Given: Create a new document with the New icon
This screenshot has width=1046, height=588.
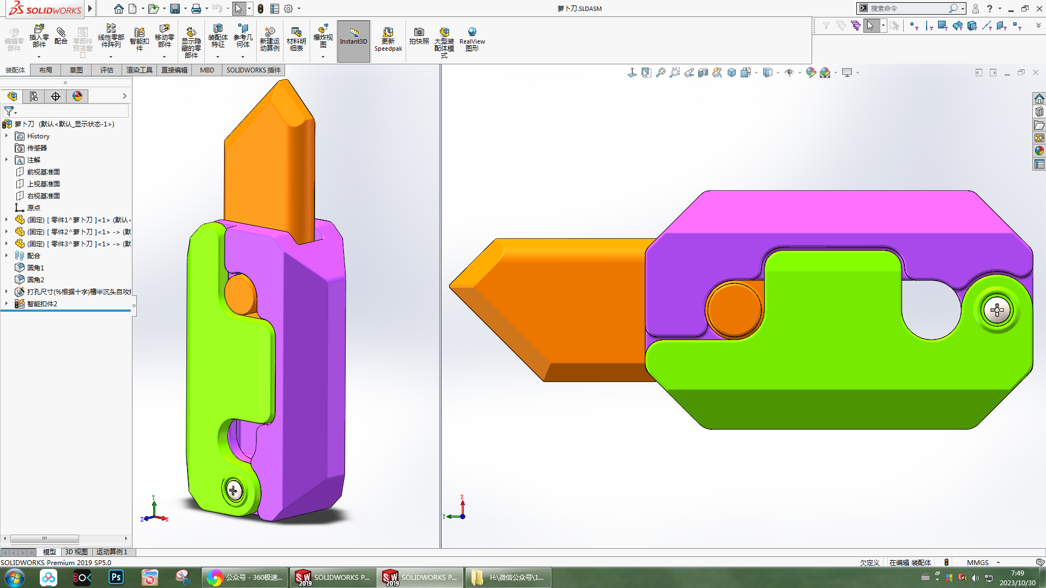Looking at the screenshot, I should (132, 9).
